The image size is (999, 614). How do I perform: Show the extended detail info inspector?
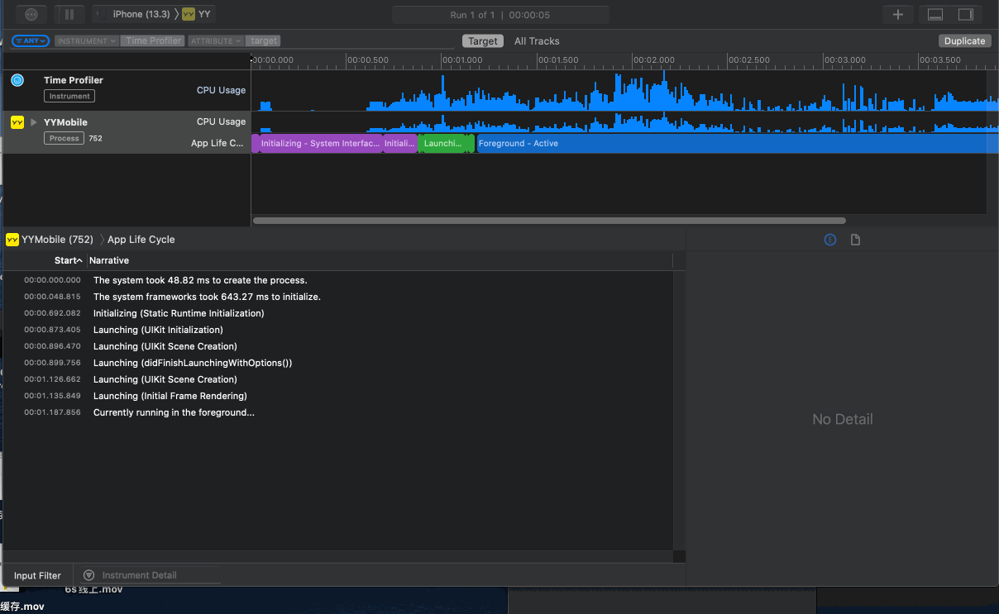pos(830,240)
